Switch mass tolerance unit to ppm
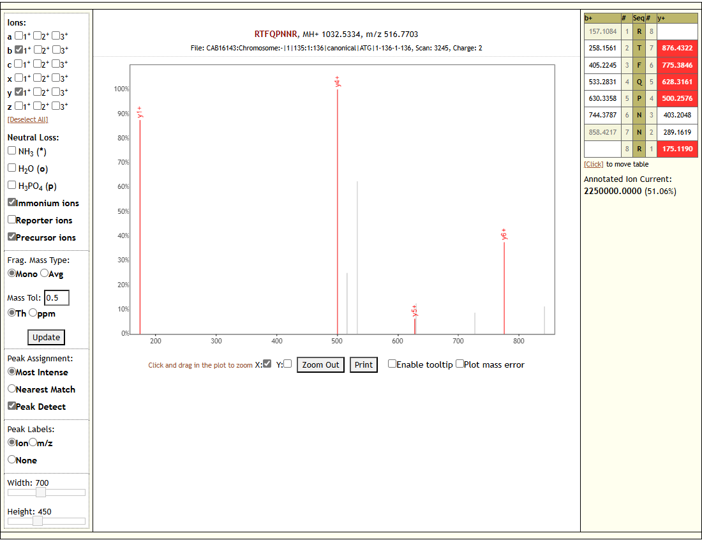This screenshot has width=702, height=540. pos(33,313)
